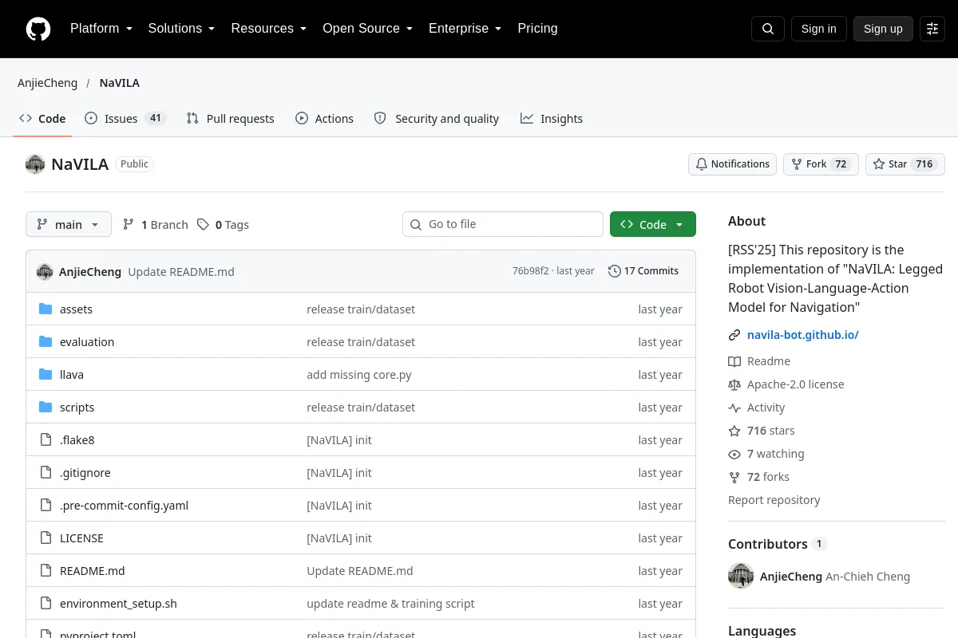Switch to the Code tab
The width and height of the screenshot is (958, 638).
coord(42,119)
